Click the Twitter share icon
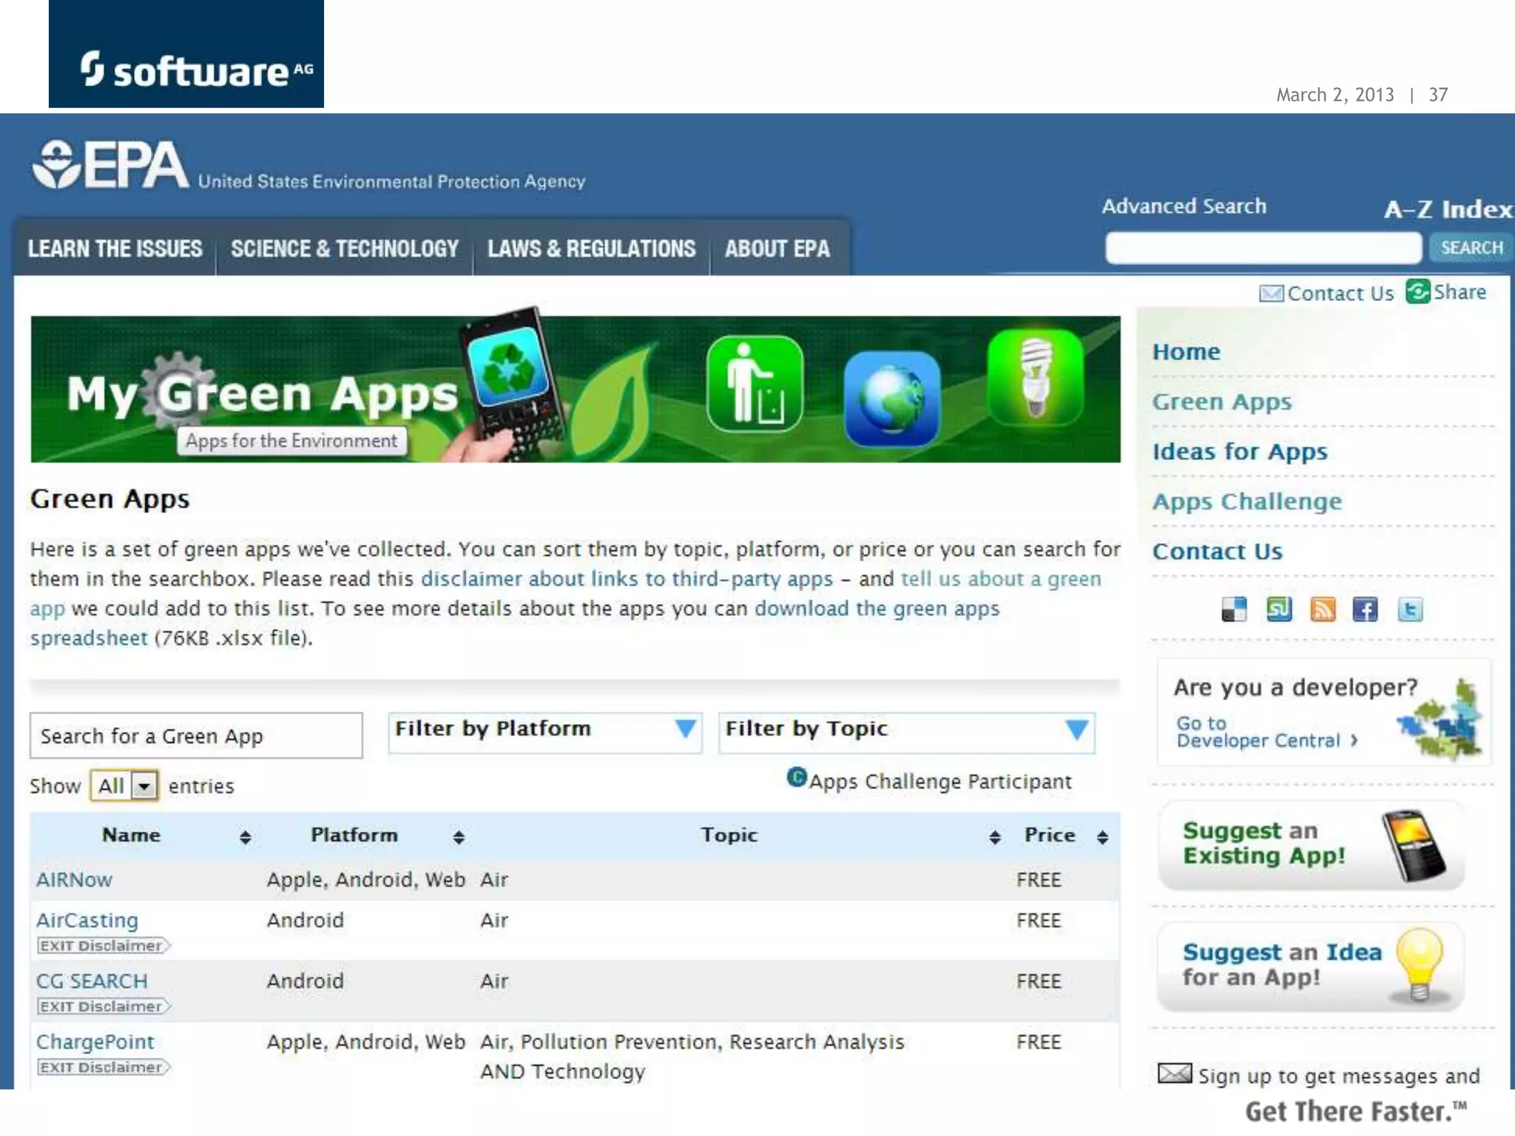This screenshot has height=1136, width=1515. tap(1410, 609)
